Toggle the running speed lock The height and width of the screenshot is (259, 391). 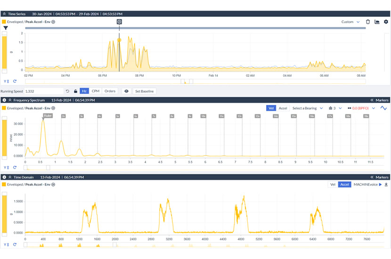[75, 91]
